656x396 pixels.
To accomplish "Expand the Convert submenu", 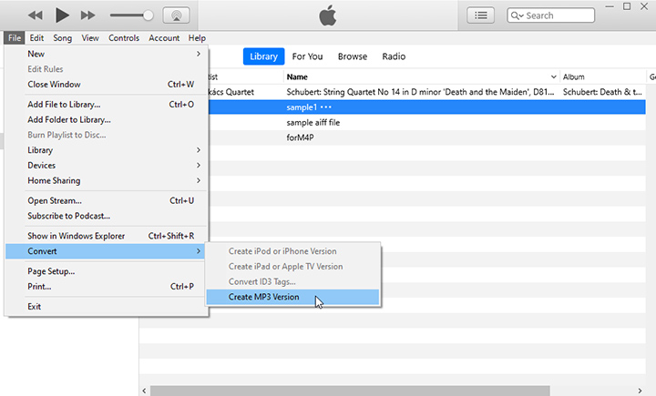I will 107,251.
